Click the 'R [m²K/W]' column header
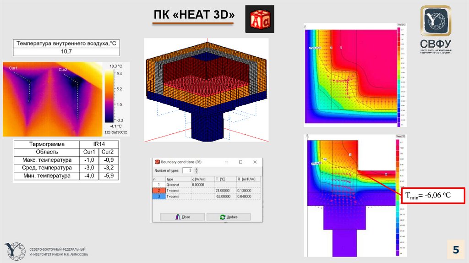The height and width of the screenshot is (263, 469). point(248,179)
